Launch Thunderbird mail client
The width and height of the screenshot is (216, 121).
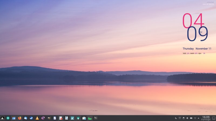[x=25, y=118]
